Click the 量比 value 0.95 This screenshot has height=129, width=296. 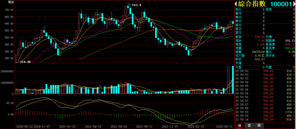point(291,52)
